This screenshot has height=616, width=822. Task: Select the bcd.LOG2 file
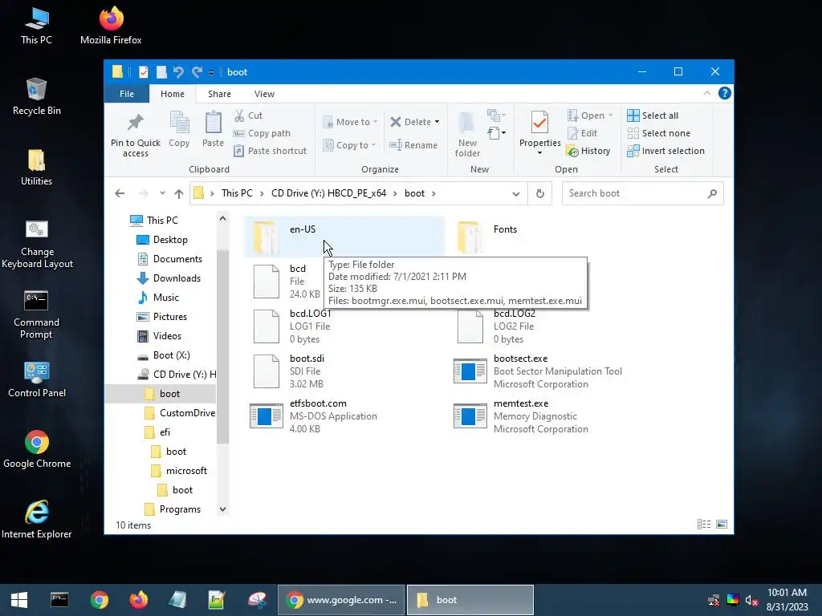coord(497,326)
